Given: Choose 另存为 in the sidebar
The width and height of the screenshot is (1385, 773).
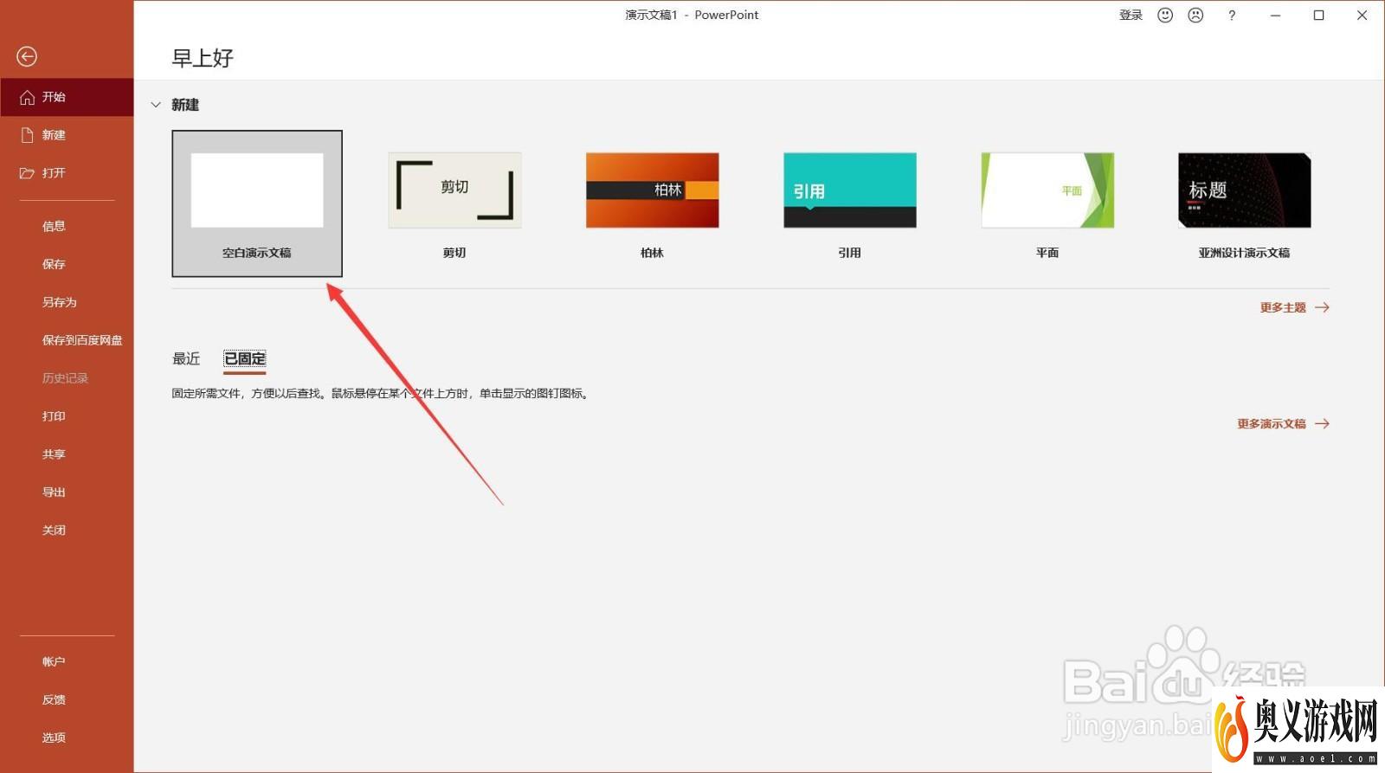Looking at the screenshot, I should [x=60, y=302].
